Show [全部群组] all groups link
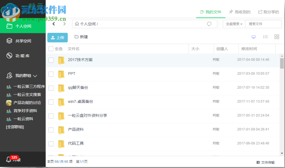The image size is (285, 168). pyautogui.click(x=15, y=127)
